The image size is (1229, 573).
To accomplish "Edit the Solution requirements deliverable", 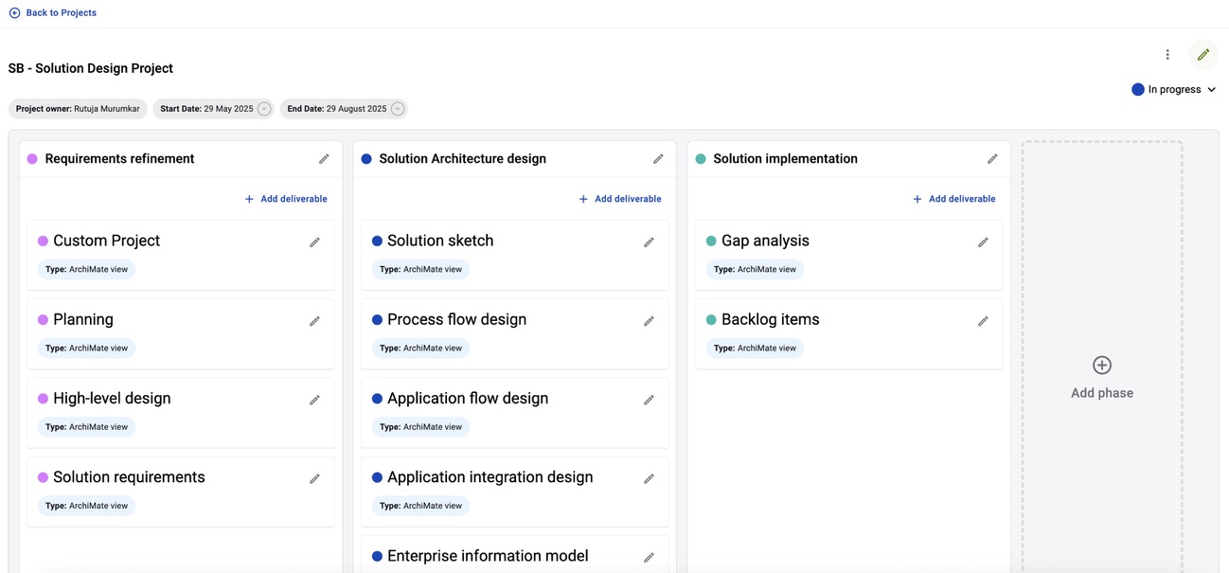I will coord(314,478).
